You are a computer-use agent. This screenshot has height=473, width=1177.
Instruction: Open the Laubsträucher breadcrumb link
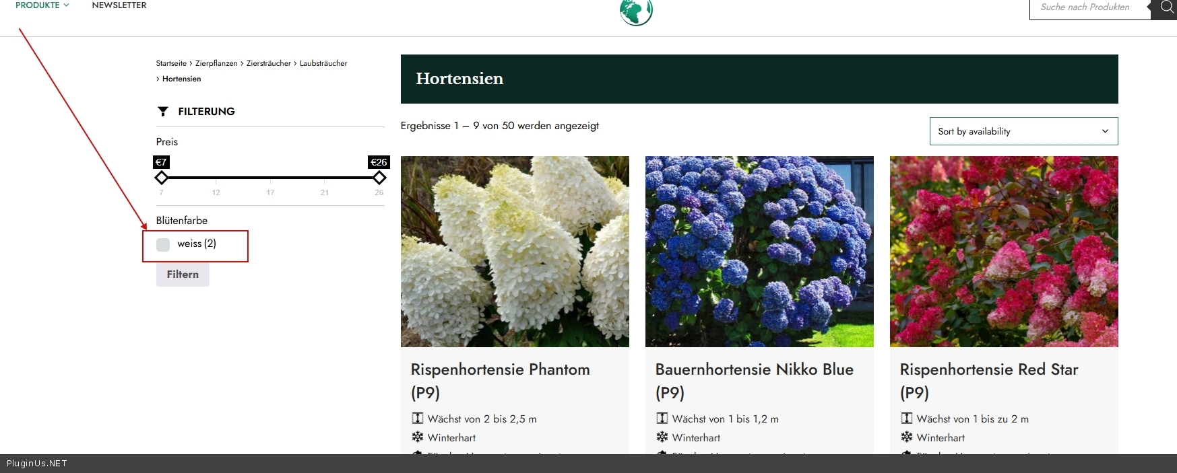point(323,63)
